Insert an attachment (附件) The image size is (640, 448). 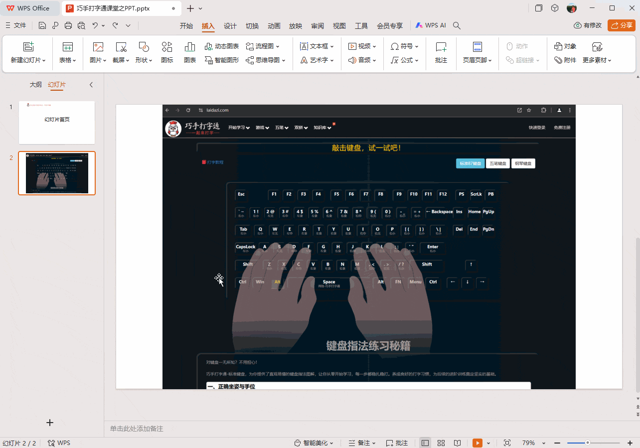coord(565,60)
